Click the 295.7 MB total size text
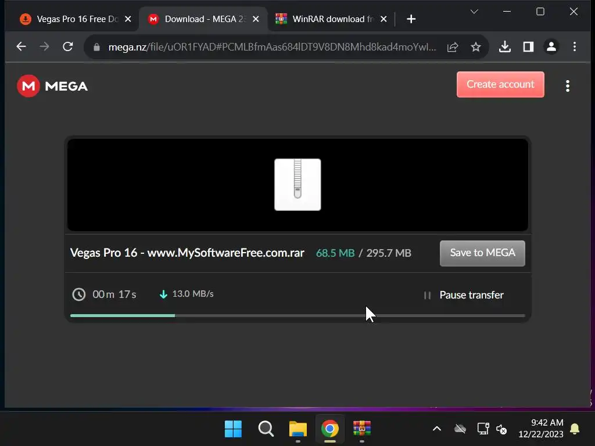The width and height of the screenshot is (595, 446). (x=389, y=253)
